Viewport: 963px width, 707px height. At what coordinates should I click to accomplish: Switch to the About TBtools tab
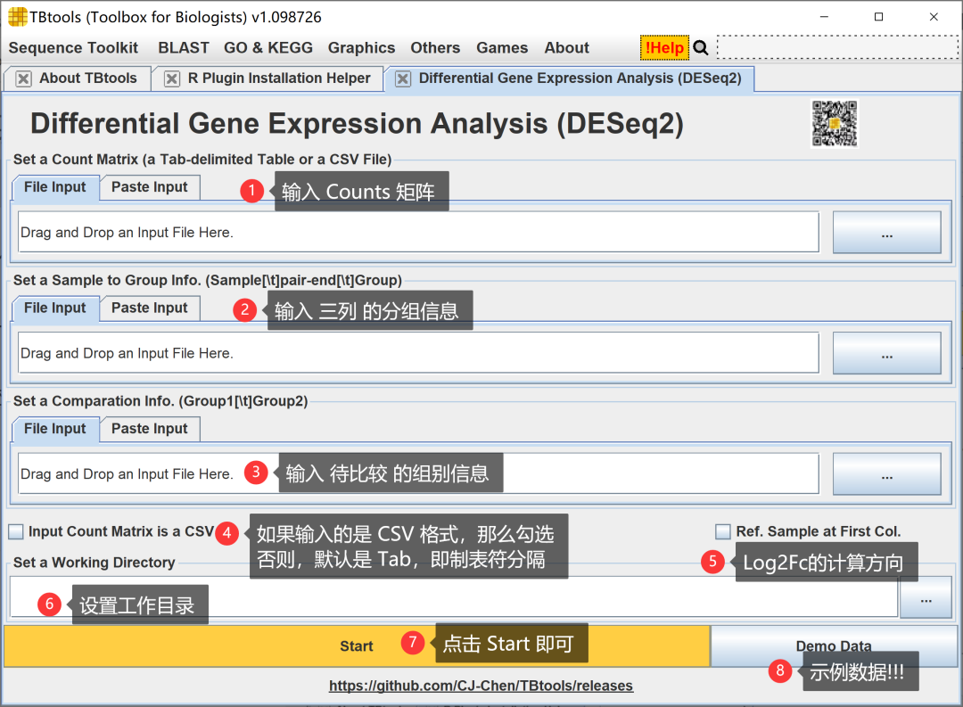87,78
